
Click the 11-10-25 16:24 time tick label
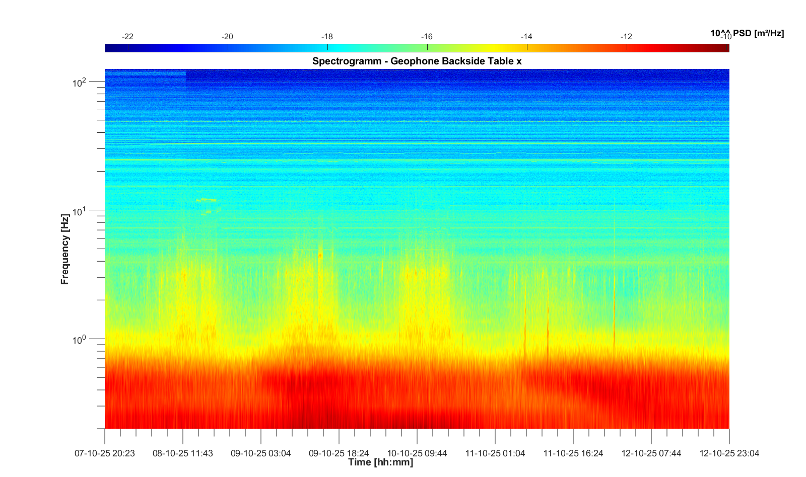pyautogui.click(x=573, y=453)
